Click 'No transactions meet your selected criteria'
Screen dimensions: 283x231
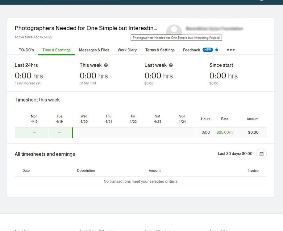[x=140, y=181]
